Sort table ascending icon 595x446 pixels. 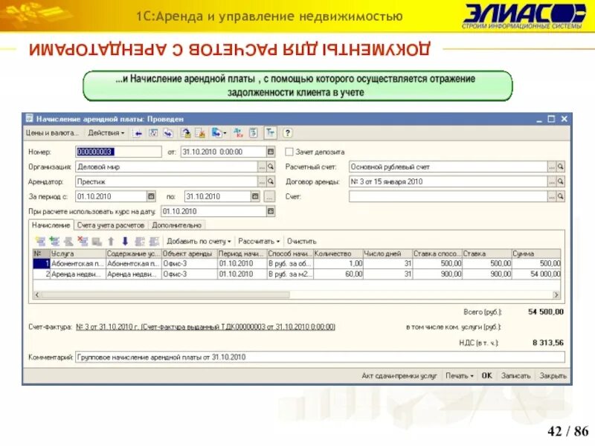[140, 241]
